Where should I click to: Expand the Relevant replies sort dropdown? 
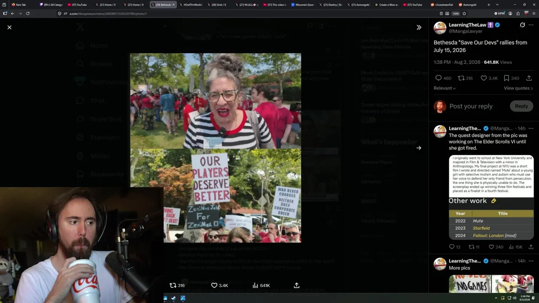(x=445, y=88)
